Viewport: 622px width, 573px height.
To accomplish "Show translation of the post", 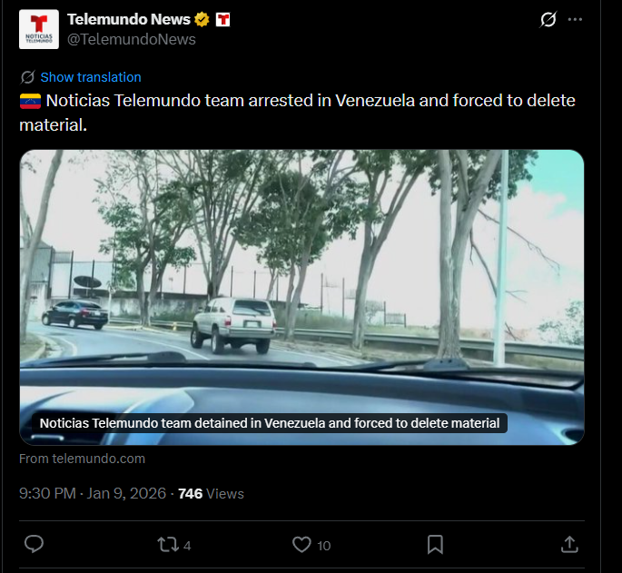I will click(91, 77).
